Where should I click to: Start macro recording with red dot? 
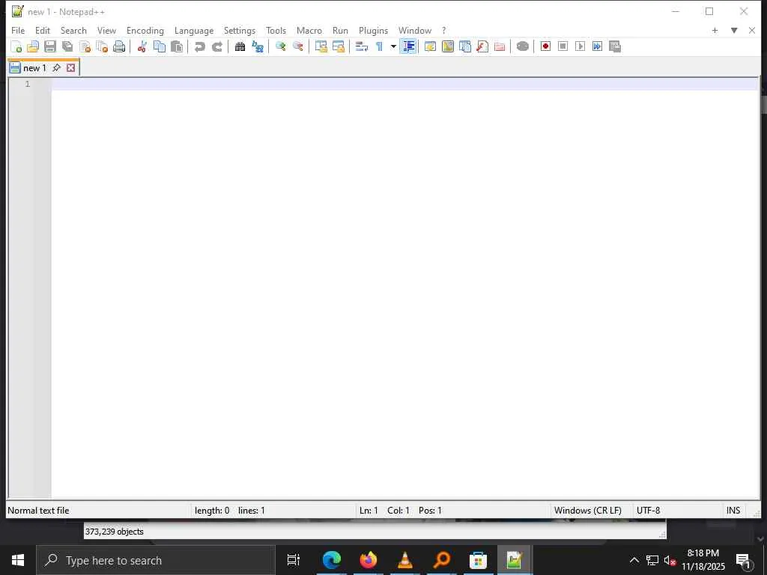click(545, 46)
